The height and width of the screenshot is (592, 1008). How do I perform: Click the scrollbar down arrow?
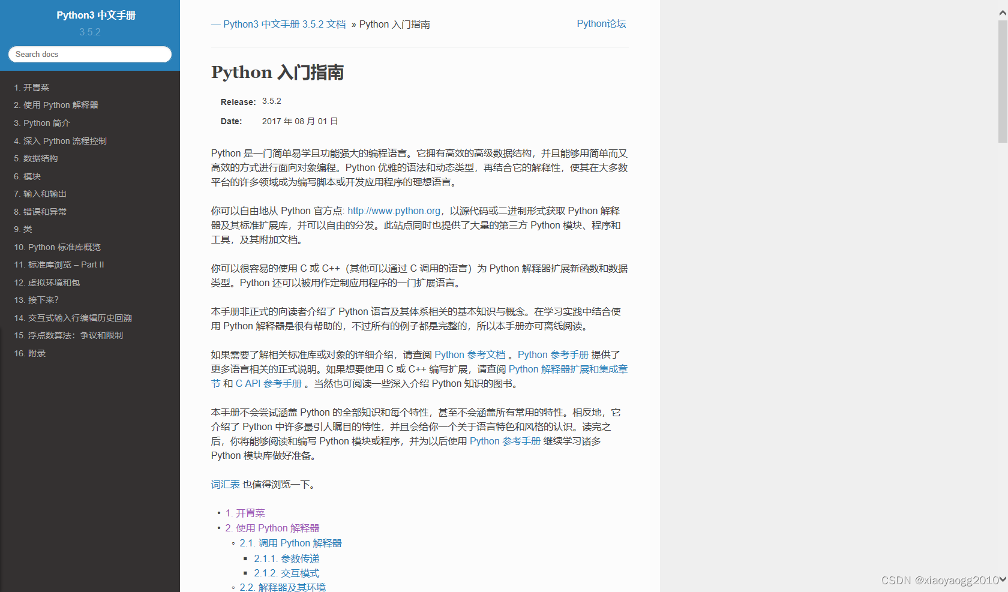(1003, 579)
